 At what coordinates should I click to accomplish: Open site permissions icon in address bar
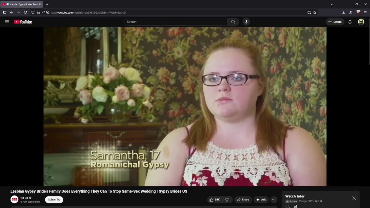click(x=44, y=12)
